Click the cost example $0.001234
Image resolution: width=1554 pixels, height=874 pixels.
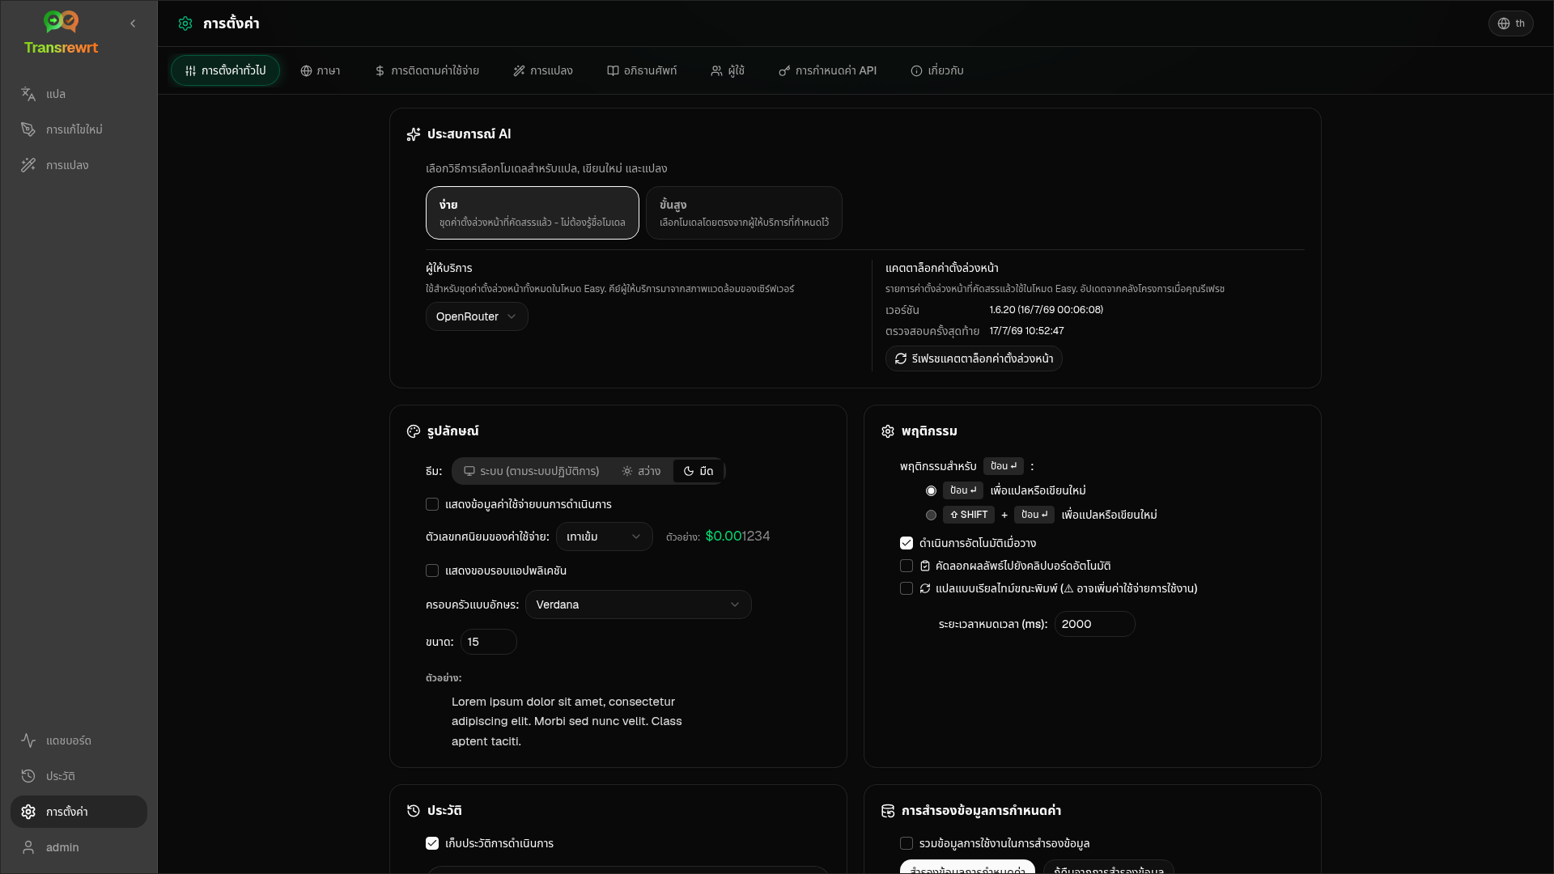[x=737, y=536]
